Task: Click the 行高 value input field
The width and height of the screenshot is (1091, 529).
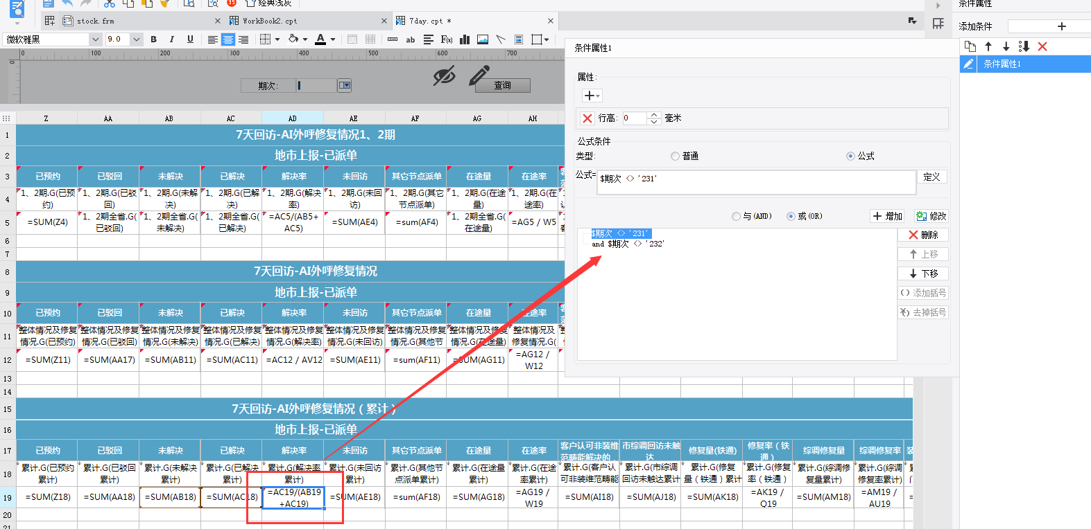Action: pyautogui.click(x=634, y=118)
